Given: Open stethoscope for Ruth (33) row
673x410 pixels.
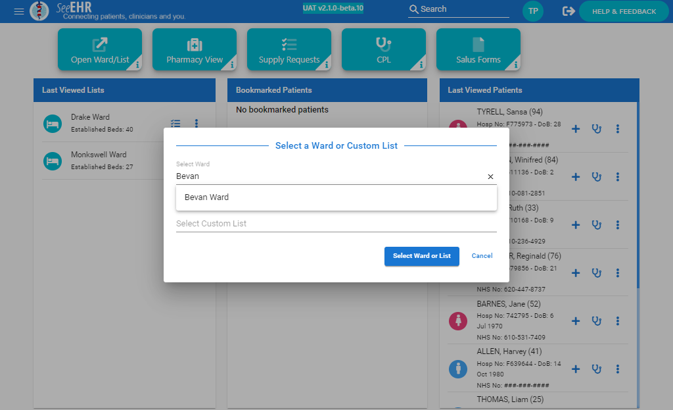Looking at the screenshot, I should click(x=597, y=225).
